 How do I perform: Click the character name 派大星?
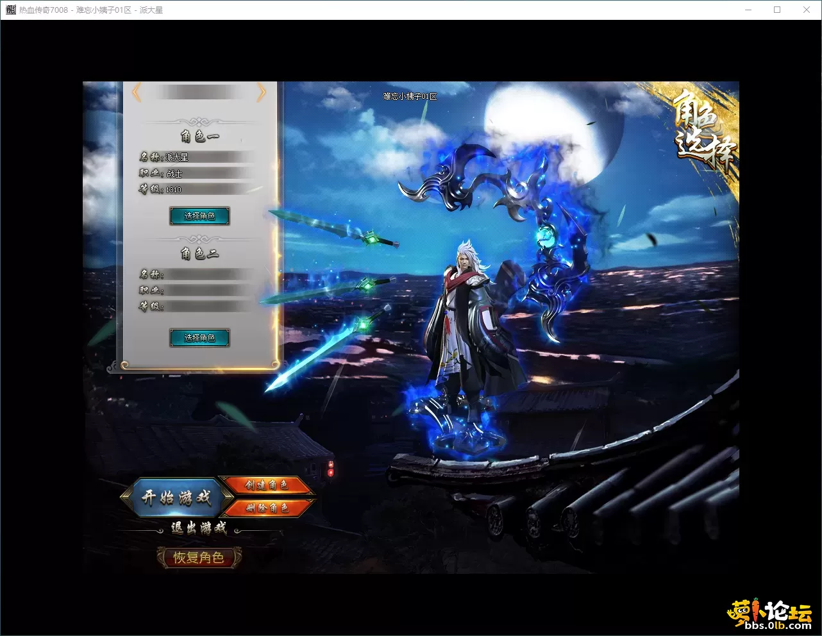176,157
